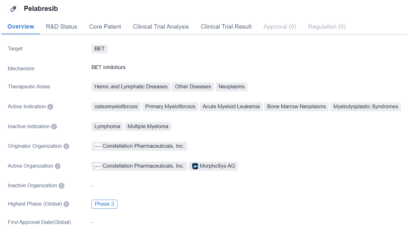Click the Hemic and Lymphatic Diseases tag
This screenshot has width=407, height=232.
[x=131, y=87]
